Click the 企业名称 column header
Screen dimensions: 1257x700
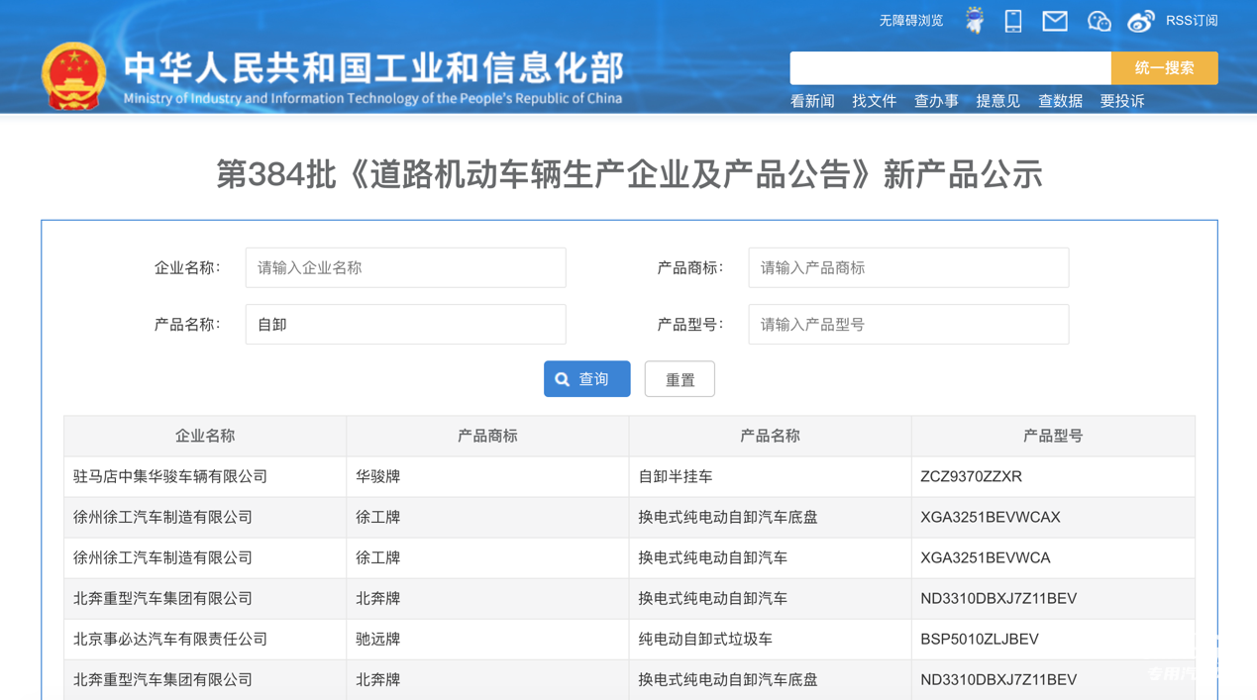coord(205,436)
